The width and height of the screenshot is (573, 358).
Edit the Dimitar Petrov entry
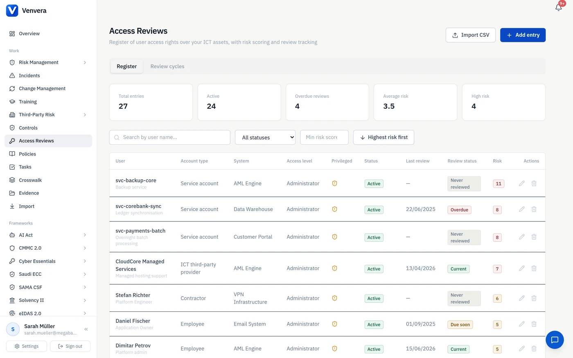(x=522, y=349)
